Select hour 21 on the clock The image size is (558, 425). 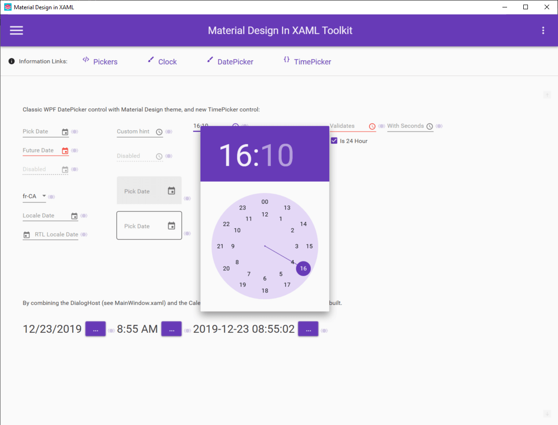pyautogui.click(x=220, y=246)
